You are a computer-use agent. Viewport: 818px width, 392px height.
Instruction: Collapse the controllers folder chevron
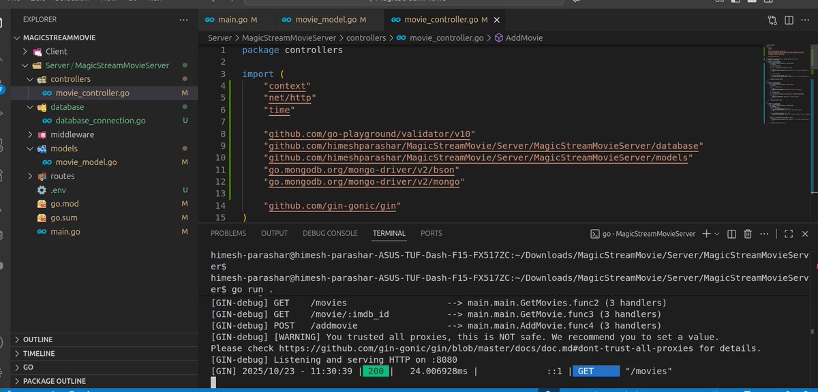(x=30, y=79)
